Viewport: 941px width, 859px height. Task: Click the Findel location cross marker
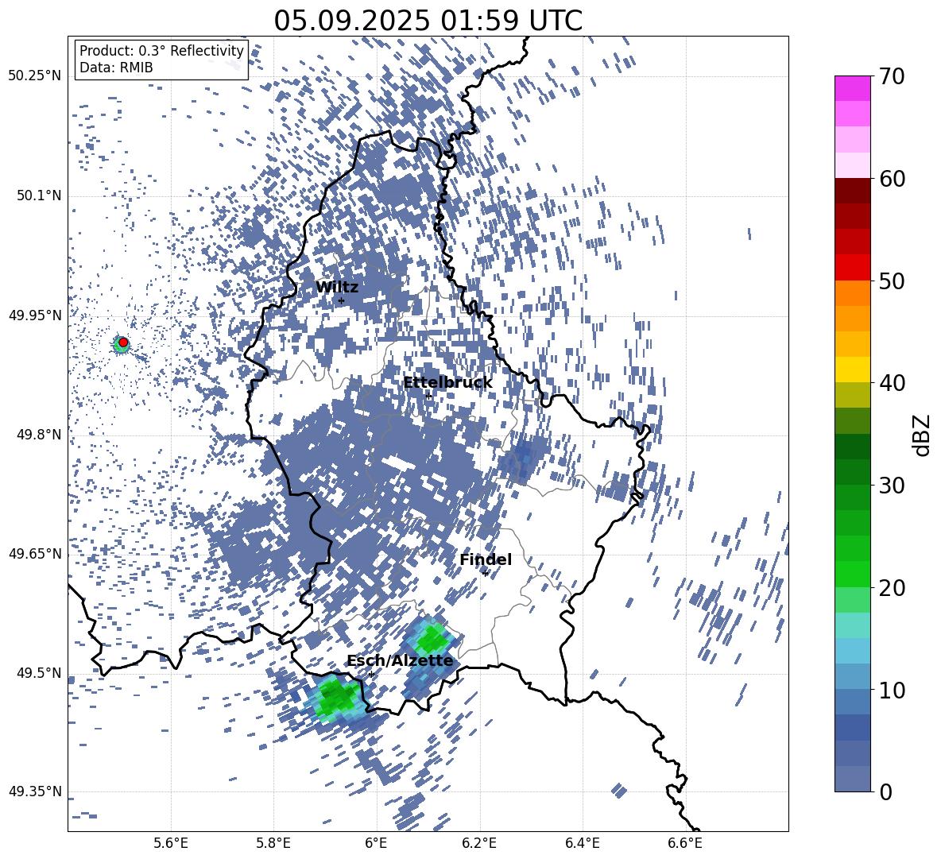485,574
